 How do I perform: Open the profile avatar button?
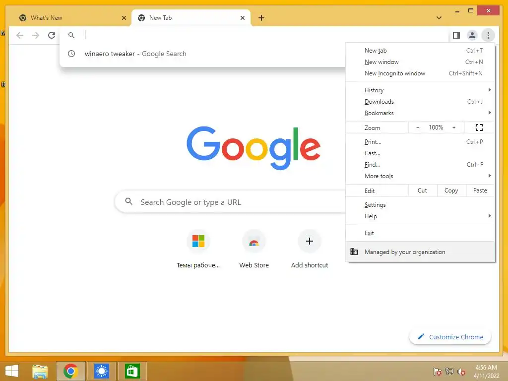pos(472,35)
